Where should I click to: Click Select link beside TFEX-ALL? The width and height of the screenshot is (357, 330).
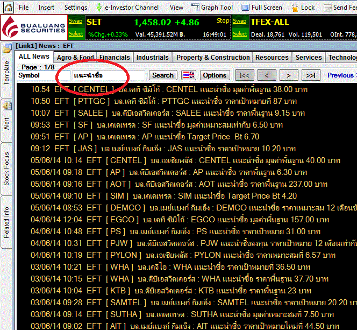click(240, 34)
